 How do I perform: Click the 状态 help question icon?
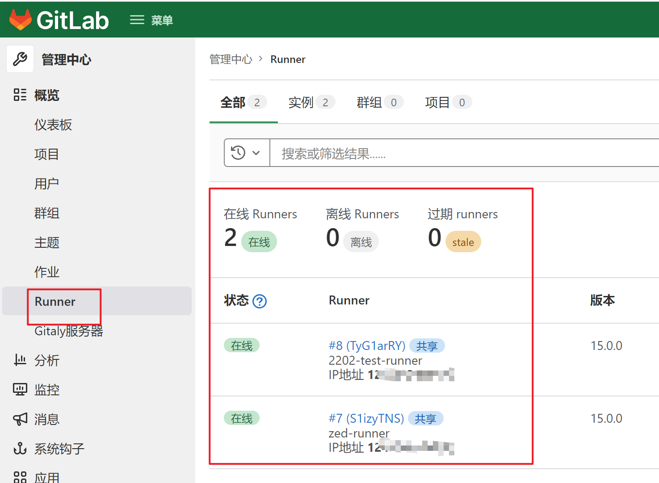click(x=260, y=301)
